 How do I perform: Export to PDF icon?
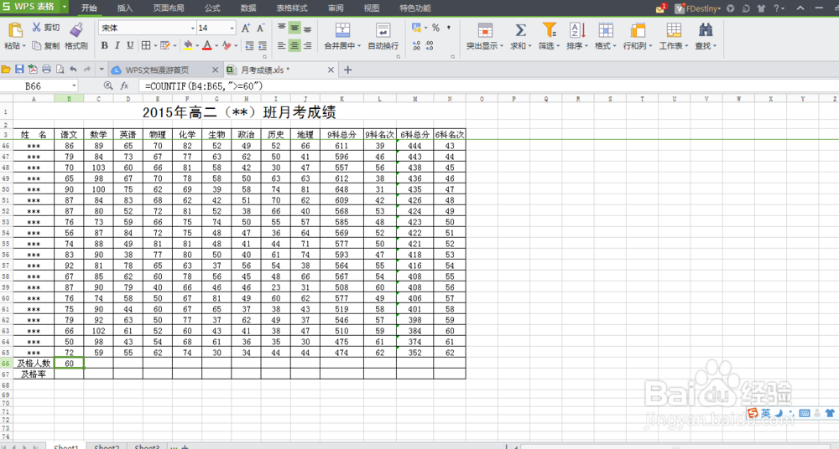click(33, 70)
